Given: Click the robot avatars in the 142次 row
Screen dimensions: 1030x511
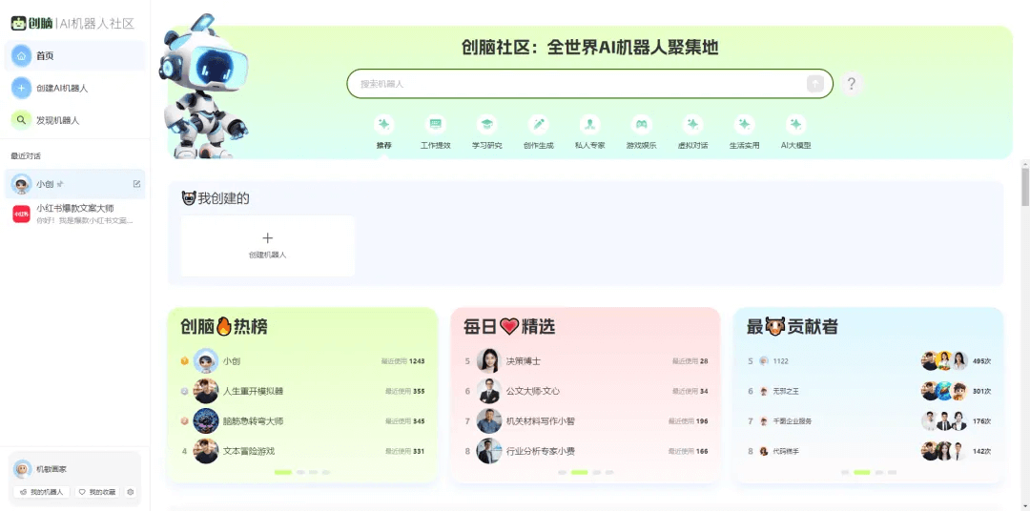Looking at the screenshot, I should pyautogui.click(x=944, y=451).
